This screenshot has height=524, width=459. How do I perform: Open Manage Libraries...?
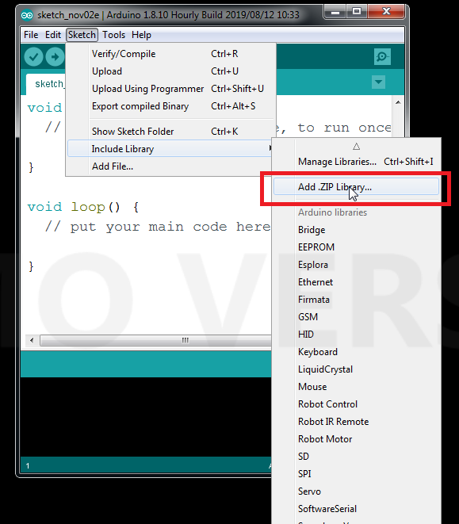357,162
